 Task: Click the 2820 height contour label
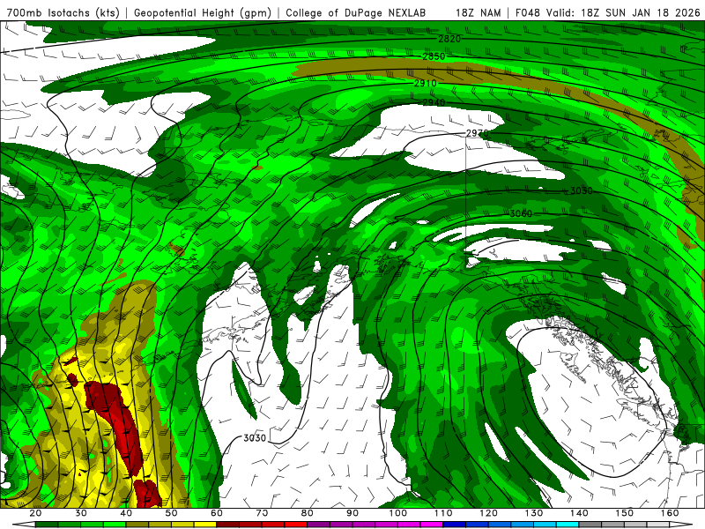(x=449, y=39)
